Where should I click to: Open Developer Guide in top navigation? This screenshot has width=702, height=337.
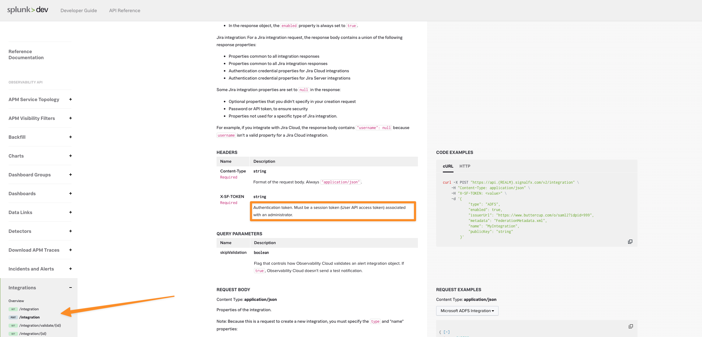pos(79,10)
